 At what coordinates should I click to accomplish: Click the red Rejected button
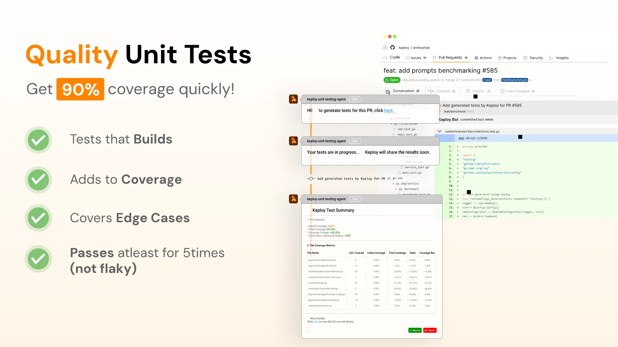(x=430, y=330)
